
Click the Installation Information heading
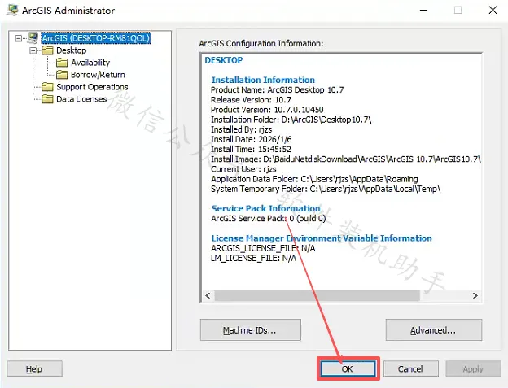tap(263, 80)
